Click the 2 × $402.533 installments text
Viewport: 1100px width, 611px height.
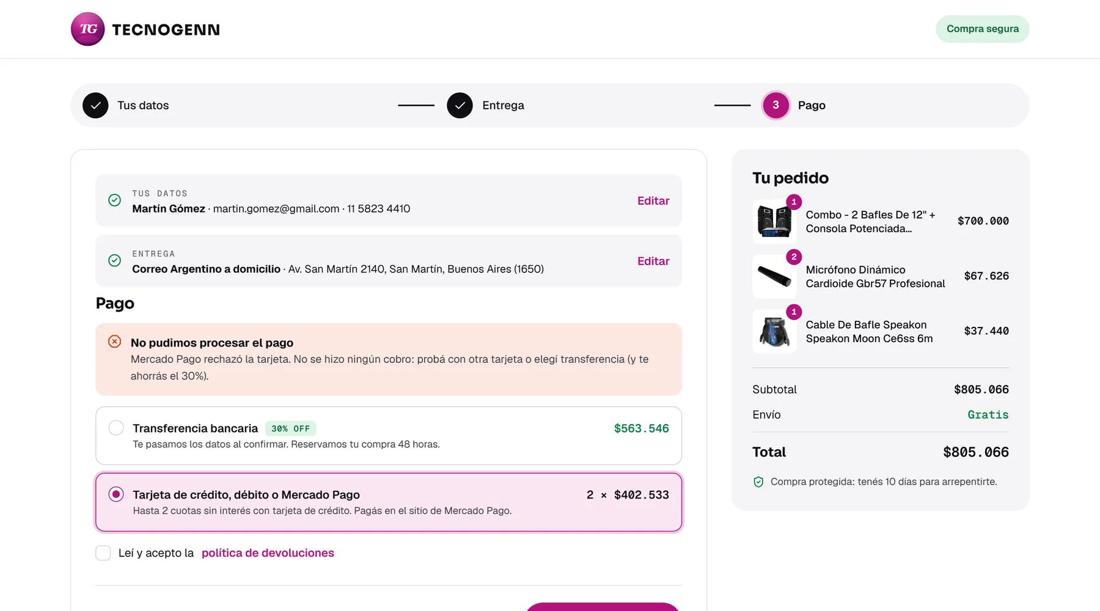click(628, 495)
